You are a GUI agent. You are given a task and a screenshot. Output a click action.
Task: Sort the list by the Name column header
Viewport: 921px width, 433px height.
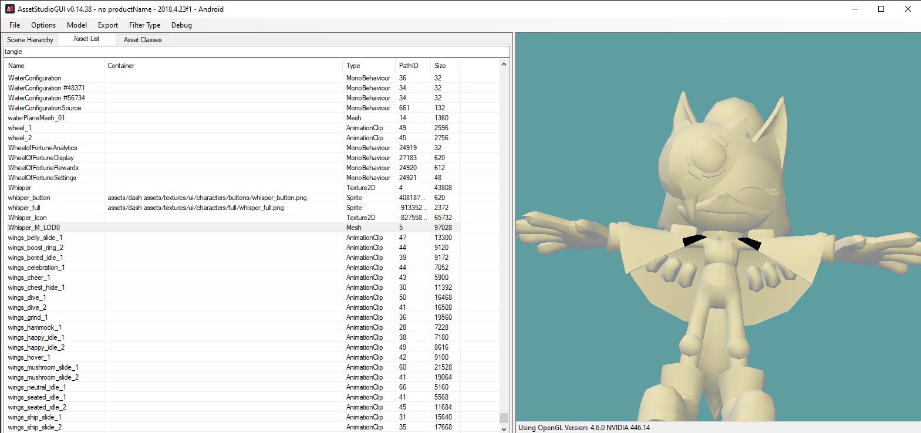tap(54, 66)
